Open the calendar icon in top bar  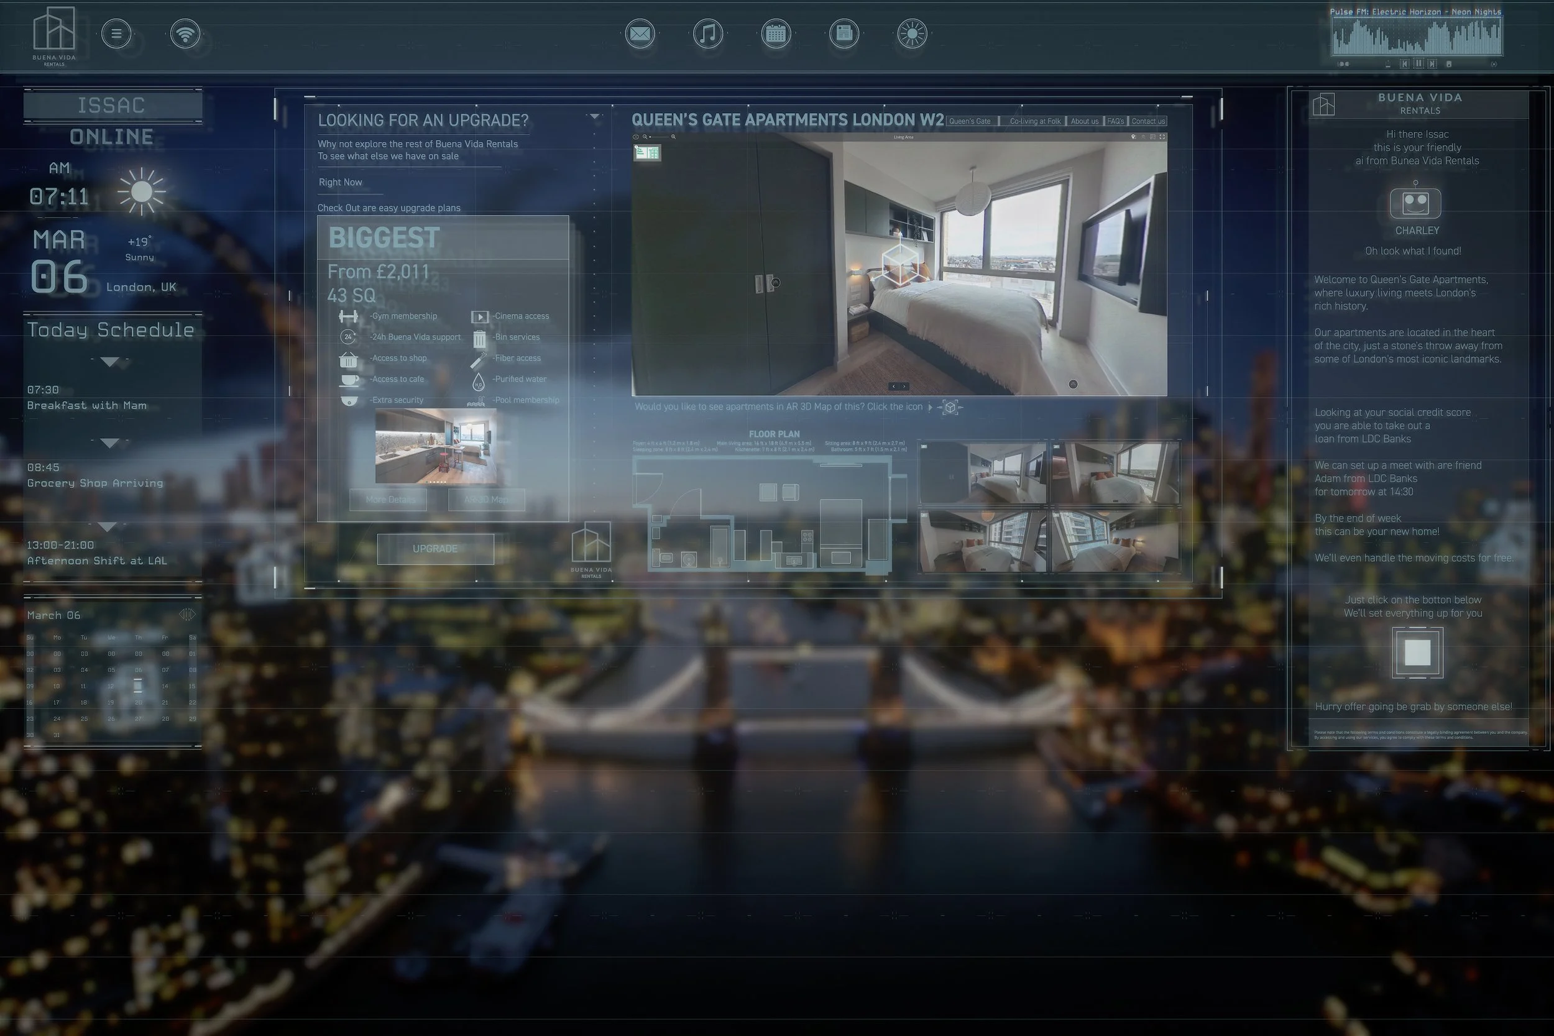pyautogui.click(x=776, y=34)
